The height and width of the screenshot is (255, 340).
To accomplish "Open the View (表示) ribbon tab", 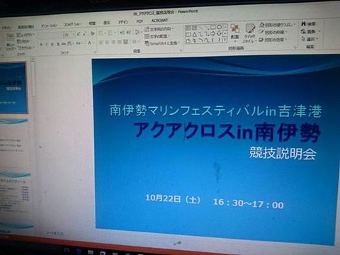I will click(x=107, y=23).
